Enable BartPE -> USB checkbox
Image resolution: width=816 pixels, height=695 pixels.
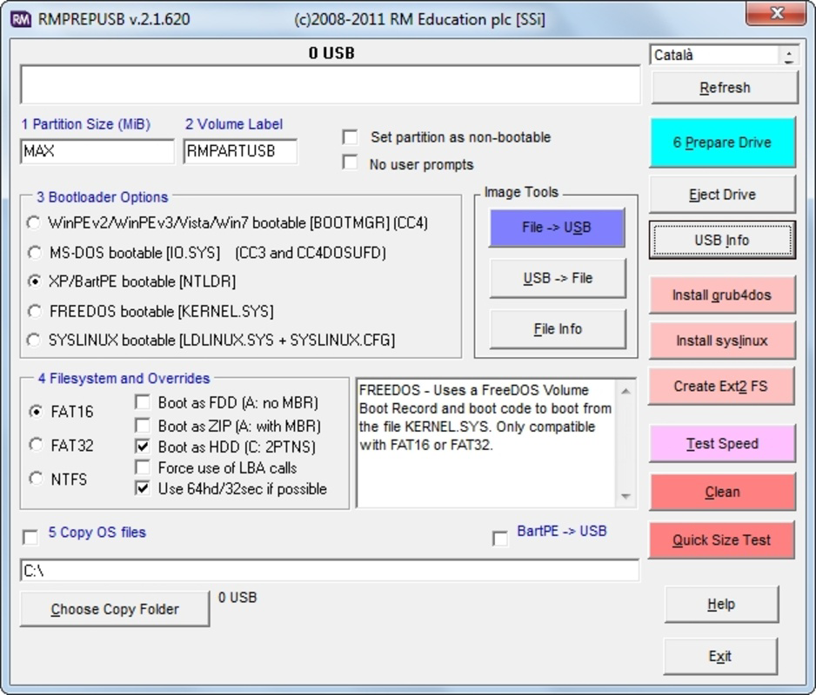tap(499, 539)
